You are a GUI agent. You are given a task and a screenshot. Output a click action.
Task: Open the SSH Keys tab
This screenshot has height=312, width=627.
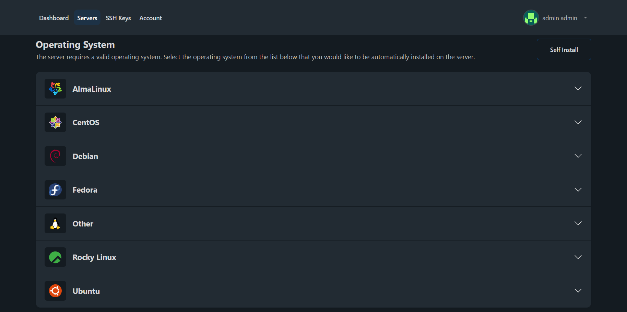click(118, 18)
